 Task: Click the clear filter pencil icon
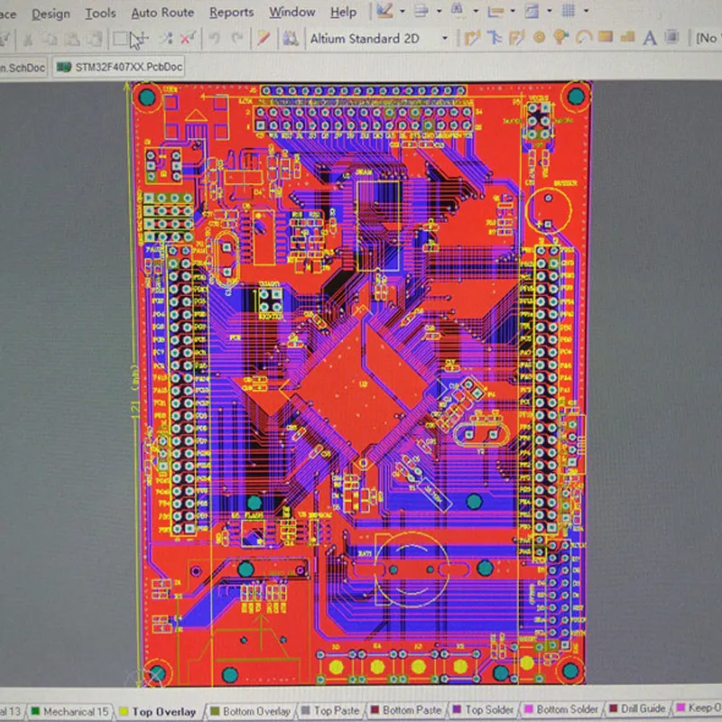pos(263,38)
